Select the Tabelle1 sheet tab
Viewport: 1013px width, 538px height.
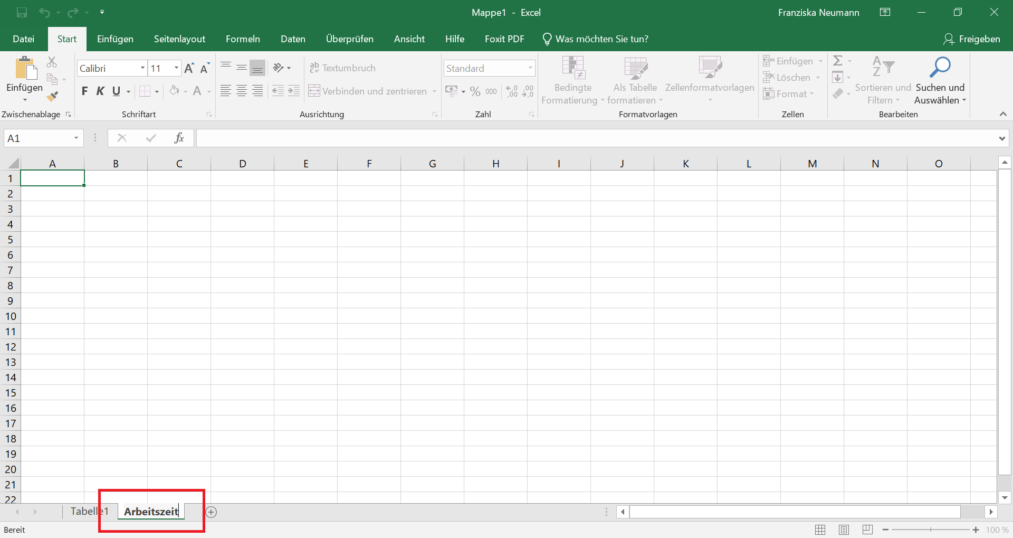coord(89,511)
